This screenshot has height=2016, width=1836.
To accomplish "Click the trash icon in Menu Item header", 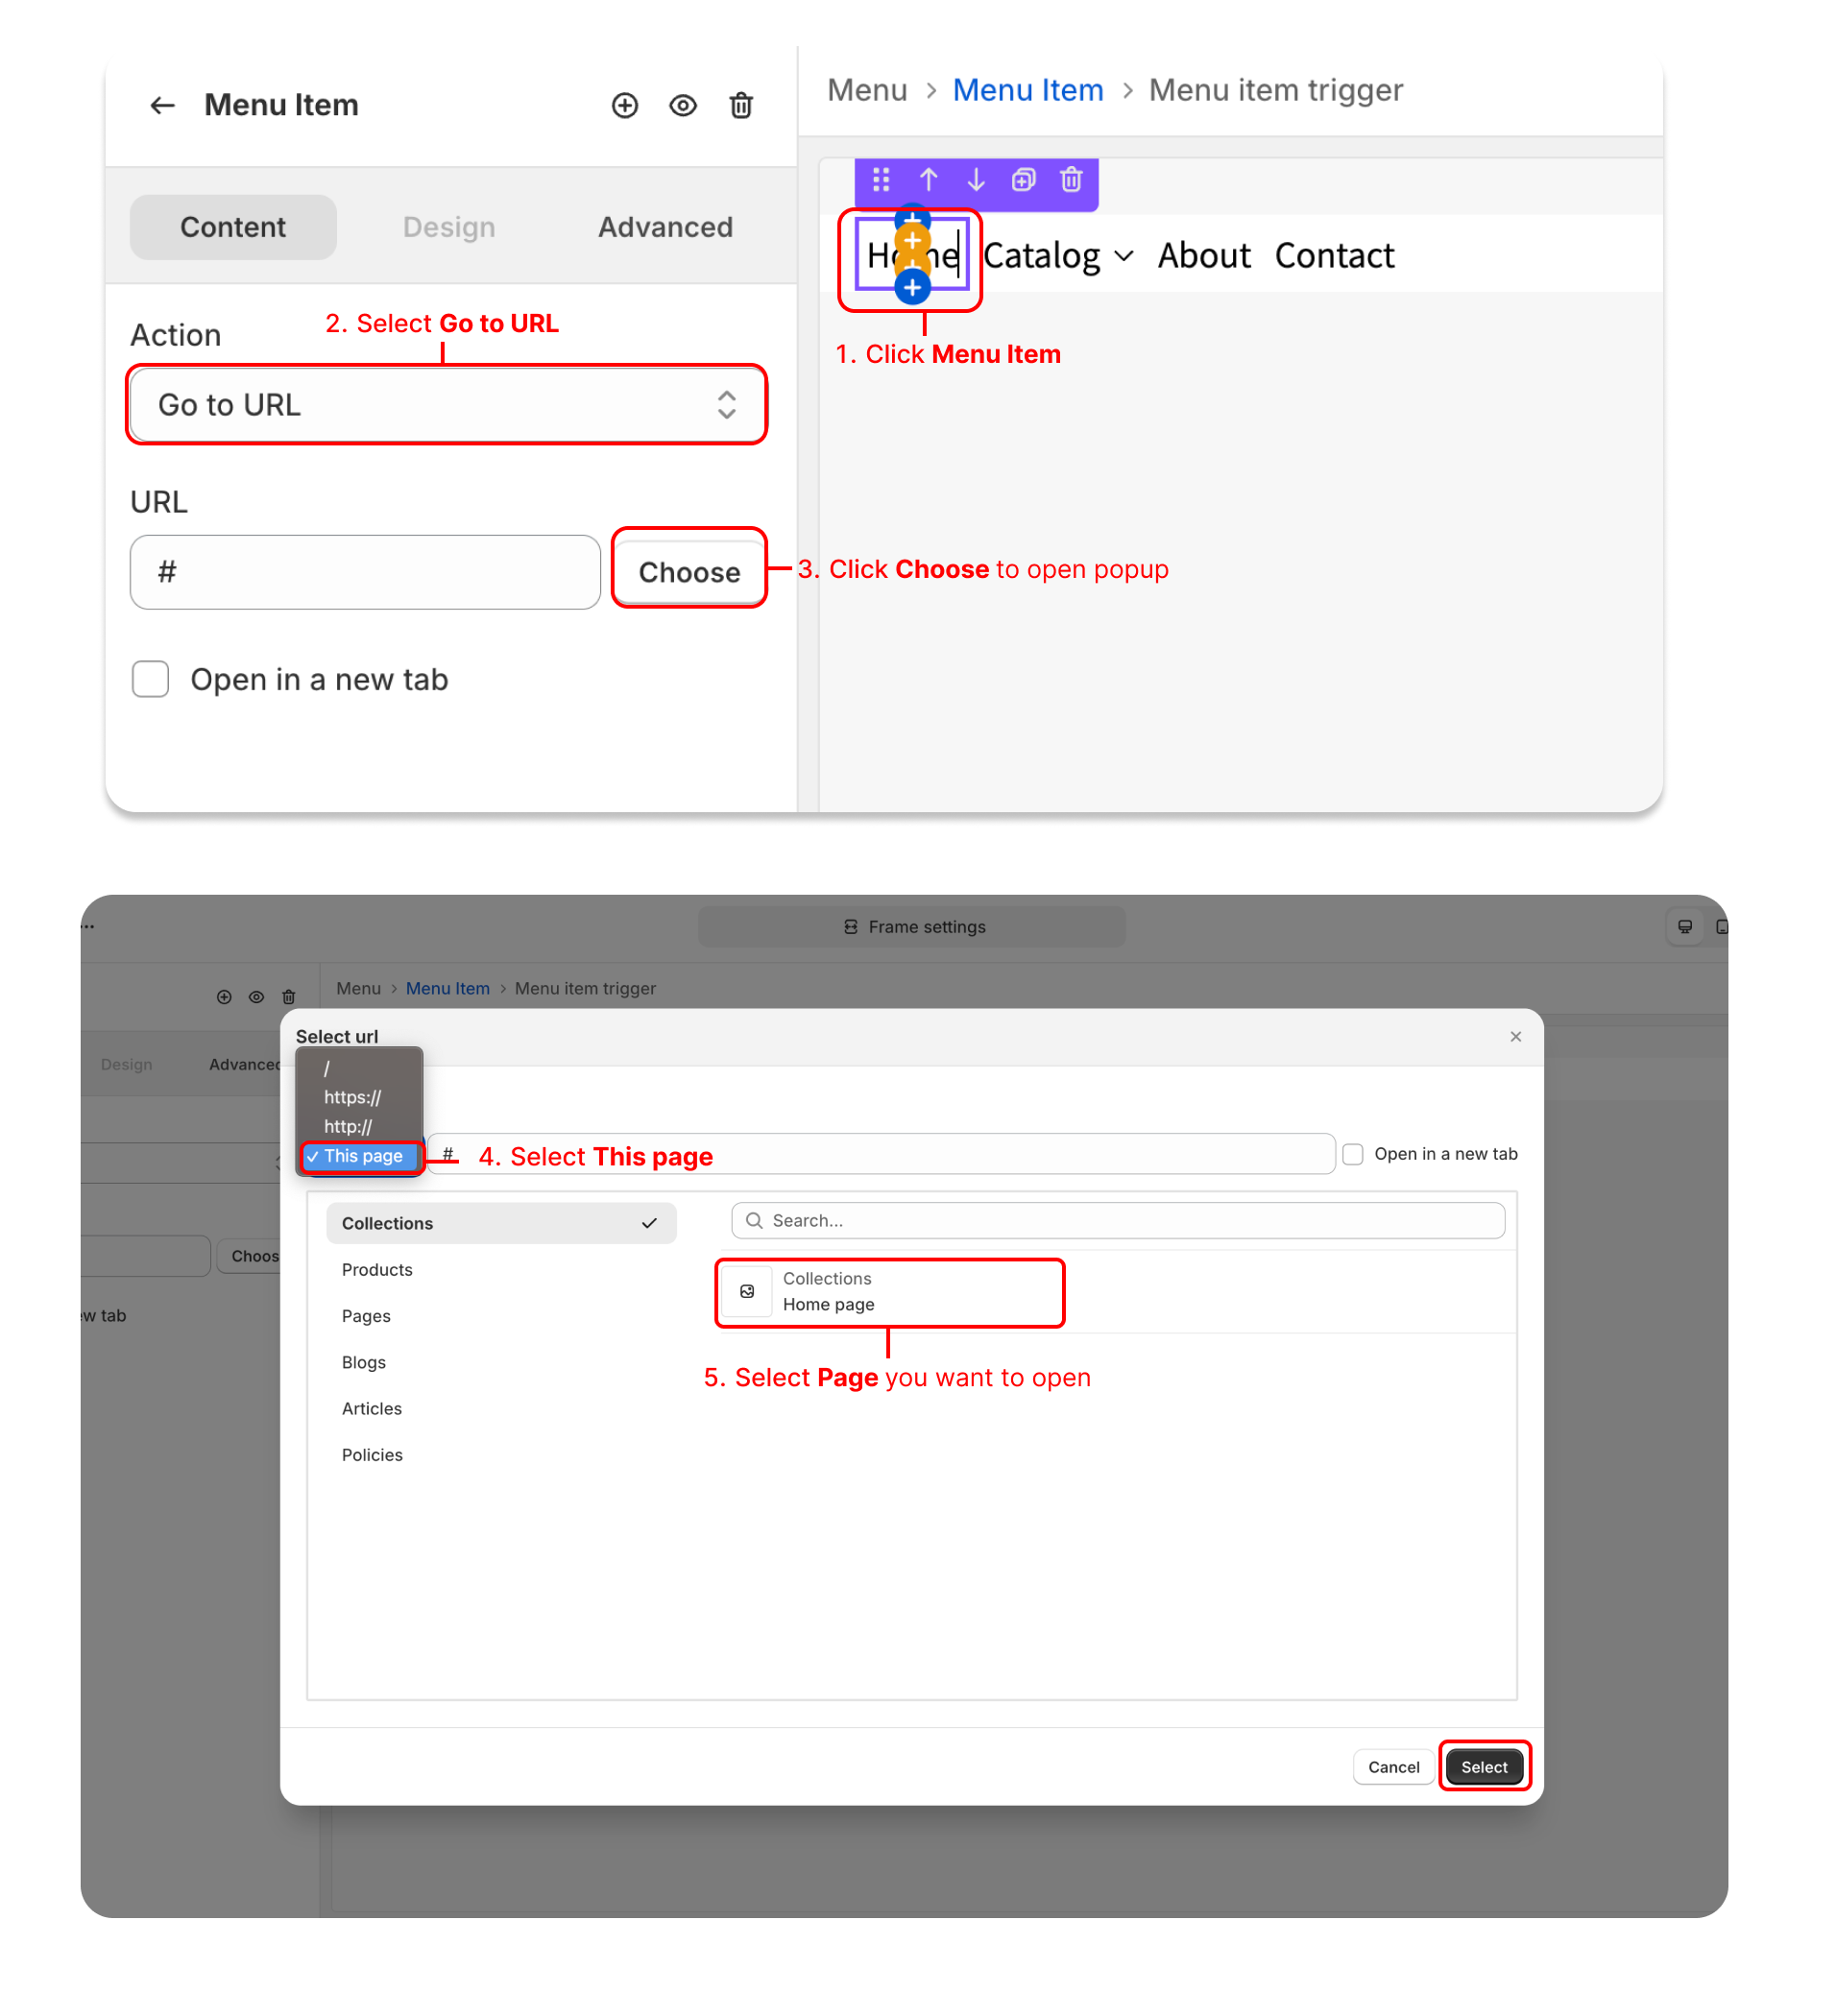I will [741, 105].
